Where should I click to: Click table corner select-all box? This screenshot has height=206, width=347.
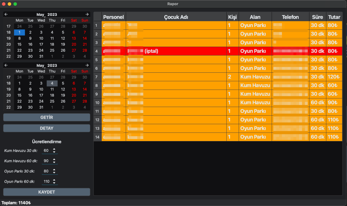click(98, 17)
